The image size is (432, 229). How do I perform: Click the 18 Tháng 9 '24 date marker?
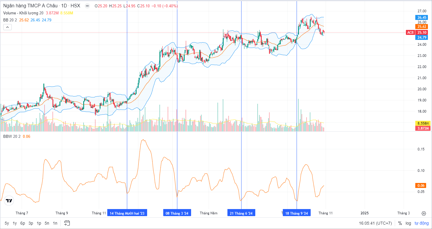pyautogui.click(x=297, y=213)
